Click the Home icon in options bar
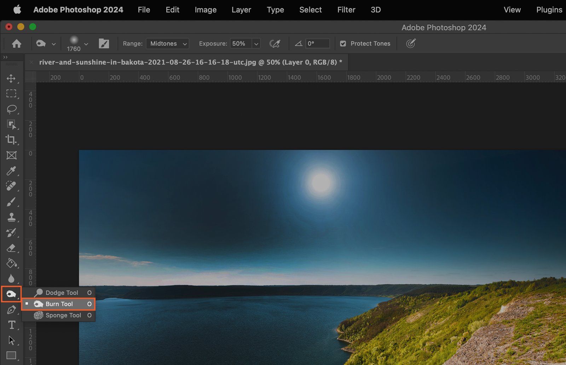566x365 pixels. pyautogui.click(x=16, y=43)
